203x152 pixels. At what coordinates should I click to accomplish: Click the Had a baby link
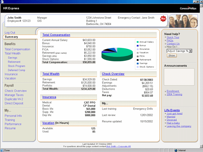click(x=173, y=123)
